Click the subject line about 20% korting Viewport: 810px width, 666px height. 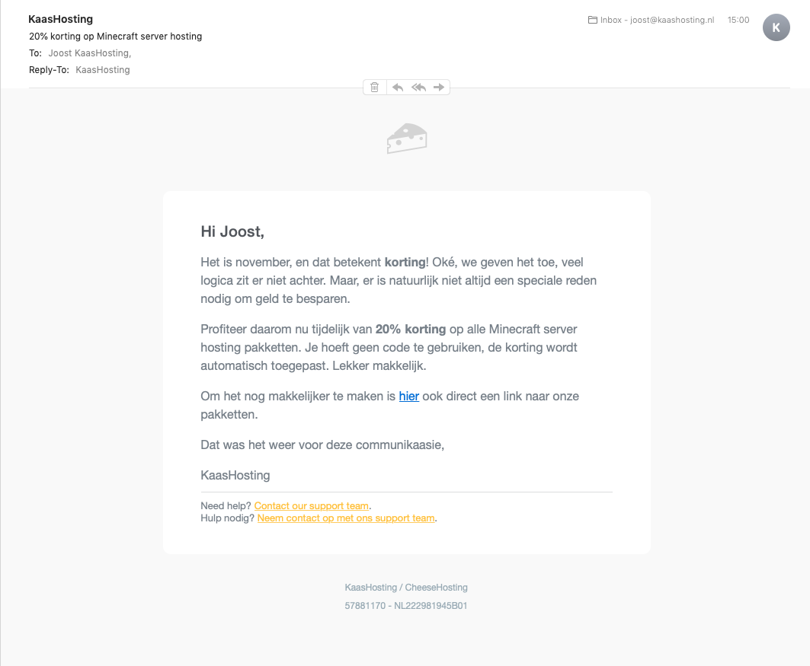click(x=116, y=37)
